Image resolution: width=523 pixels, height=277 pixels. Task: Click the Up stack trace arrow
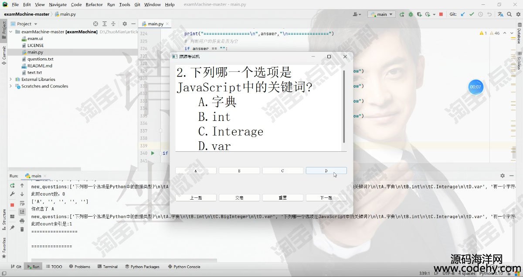(22, 186)
